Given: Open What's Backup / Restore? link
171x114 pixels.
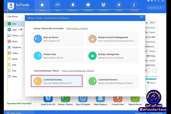Looking at the screenshot, I should [x=77, y=28].
